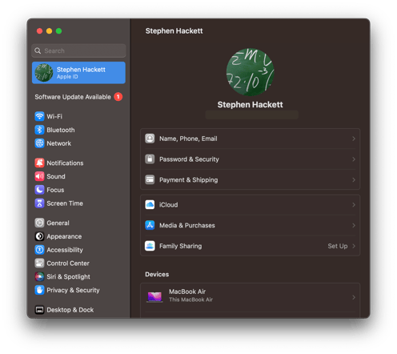
Task: Click the Family Sharing Set Up link
Action: [338, 246]
